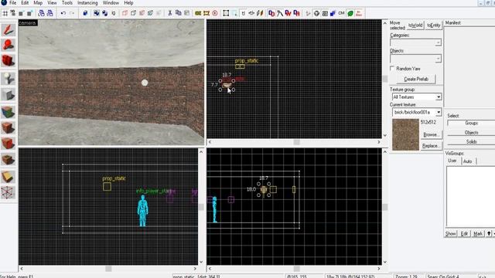Switch to the User VisGroups tab
Viewport: 495px width, 278px height.
tap(452, 161)
